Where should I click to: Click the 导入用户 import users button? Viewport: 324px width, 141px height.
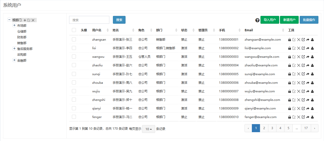(270, 20)
